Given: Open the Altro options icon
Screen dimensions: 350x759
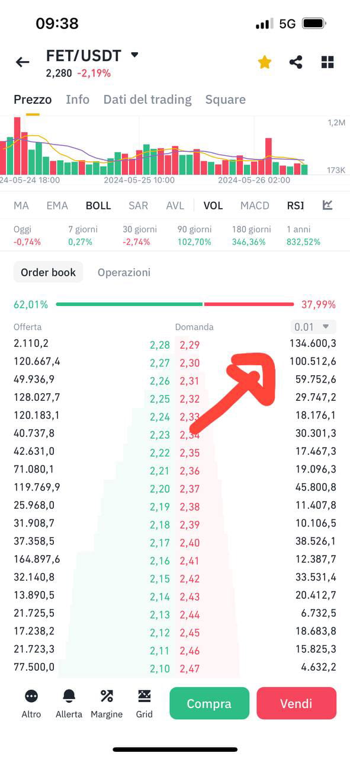Looking at the screenshot, I should (x=31, y=703).
